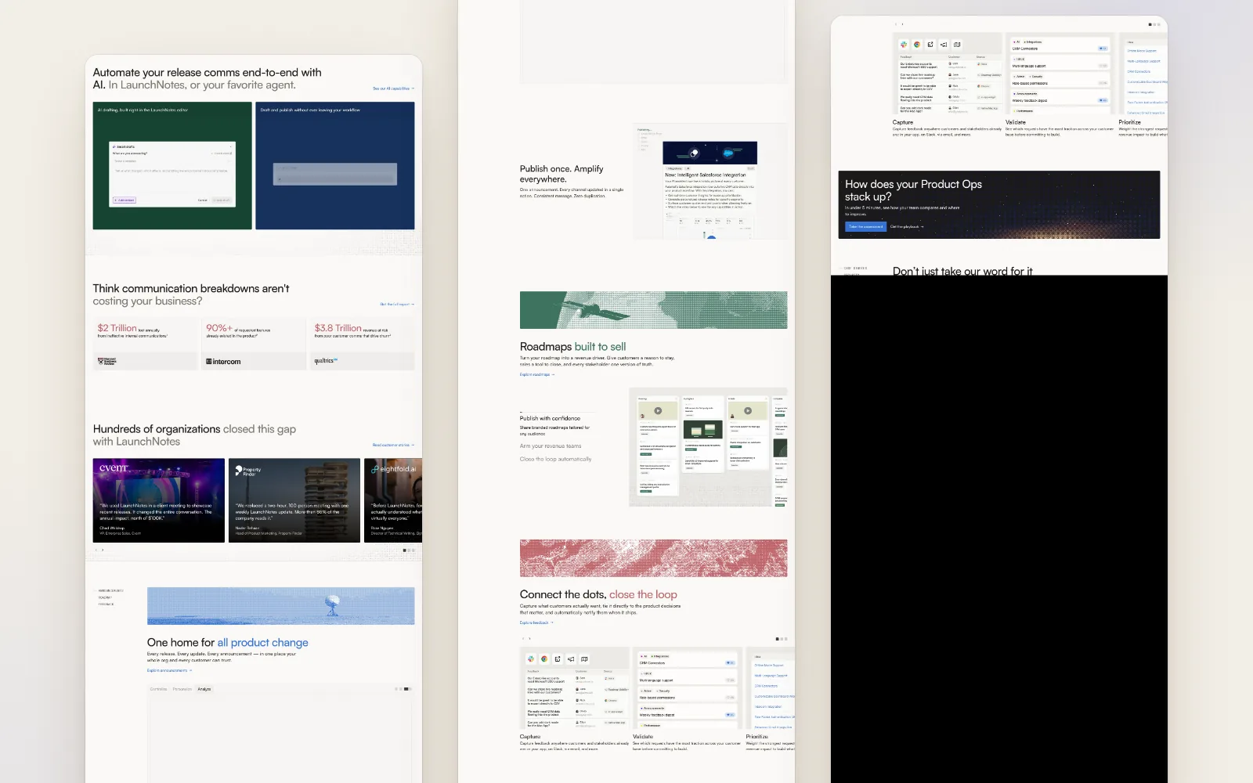Screen dimensions: 1253x783
Task: Open 'See our AI capabilities' link
Action: [x=393, y=88]
